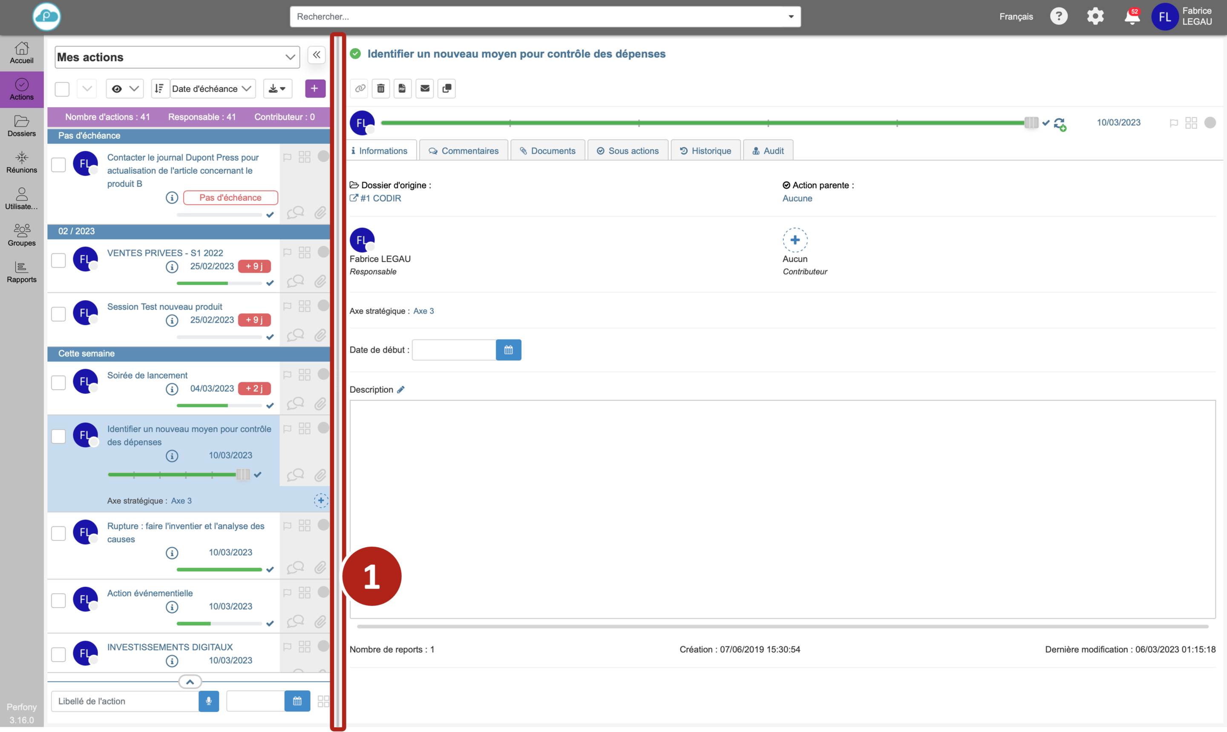Click the purple plus add action button

click(x=315, y=89)
